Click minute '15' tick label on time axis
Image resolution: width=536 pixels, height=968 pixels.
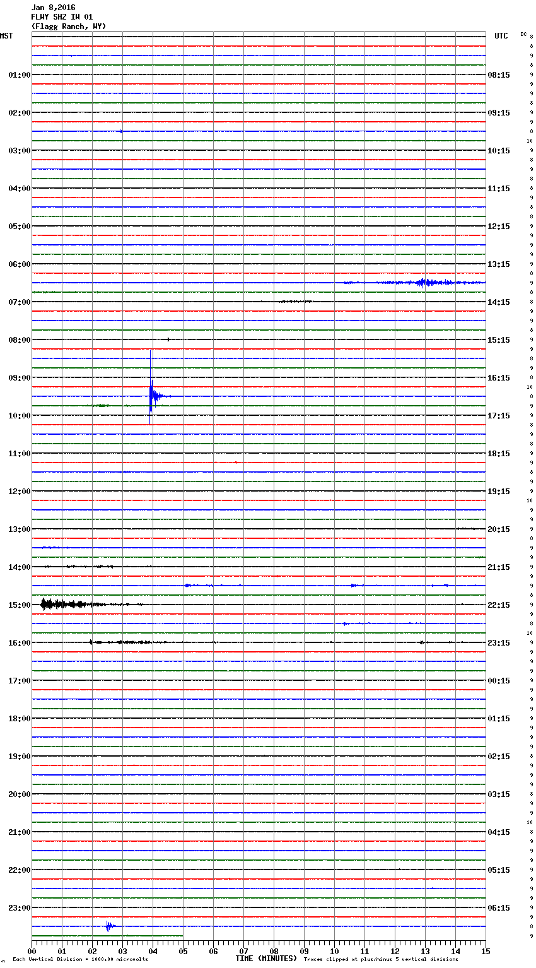(486, 951)
